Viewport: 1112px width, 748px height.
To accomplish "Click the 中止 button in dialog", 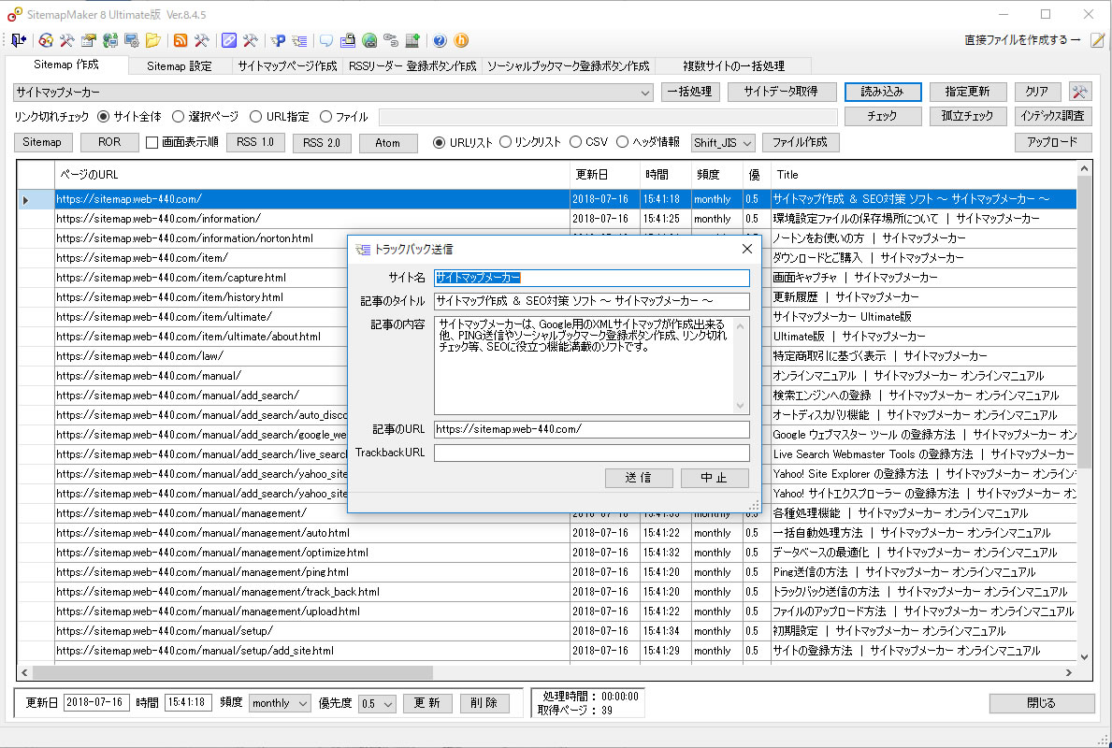I will [x=715, y=478].
